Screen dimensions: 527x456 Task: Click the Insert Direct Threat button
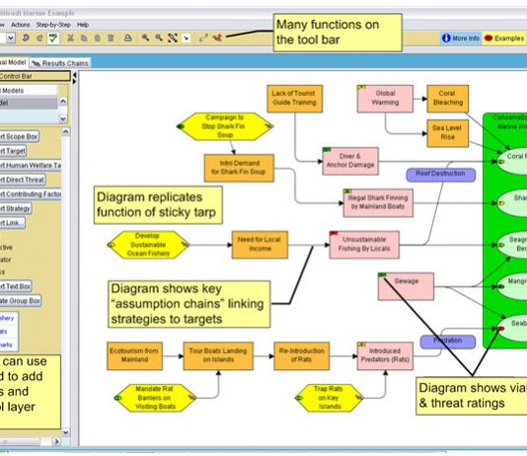[23, 180]
